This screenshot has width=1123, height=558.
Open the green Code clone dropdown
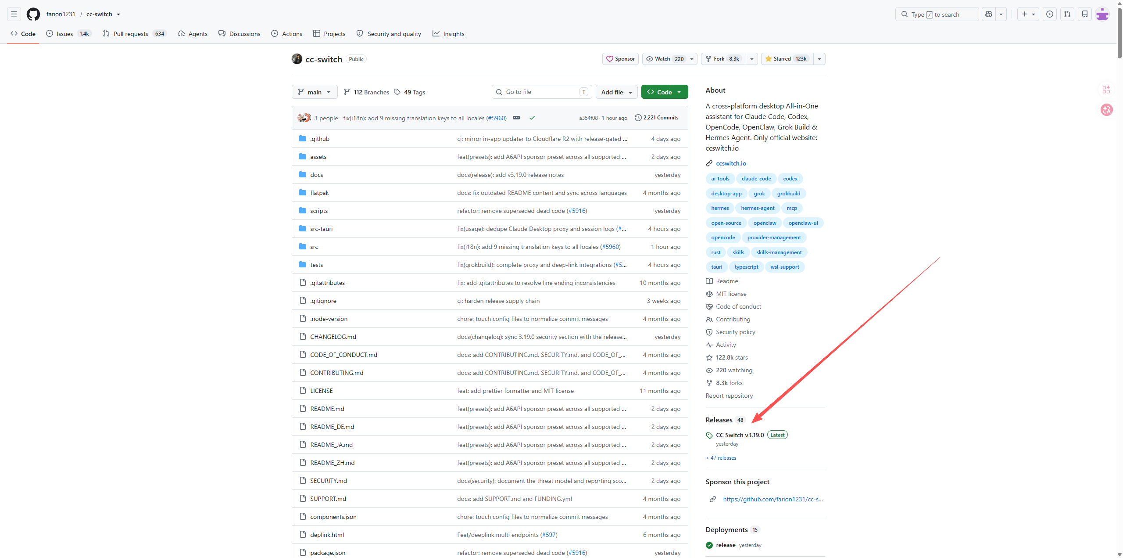(x=665, y=92)
